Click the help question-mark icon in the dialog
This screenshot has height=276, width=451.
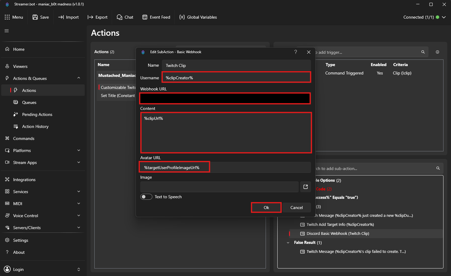(x=296, y=52)
